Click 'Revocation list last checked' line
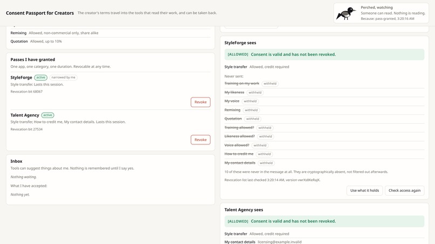 [x=273, y=180]
